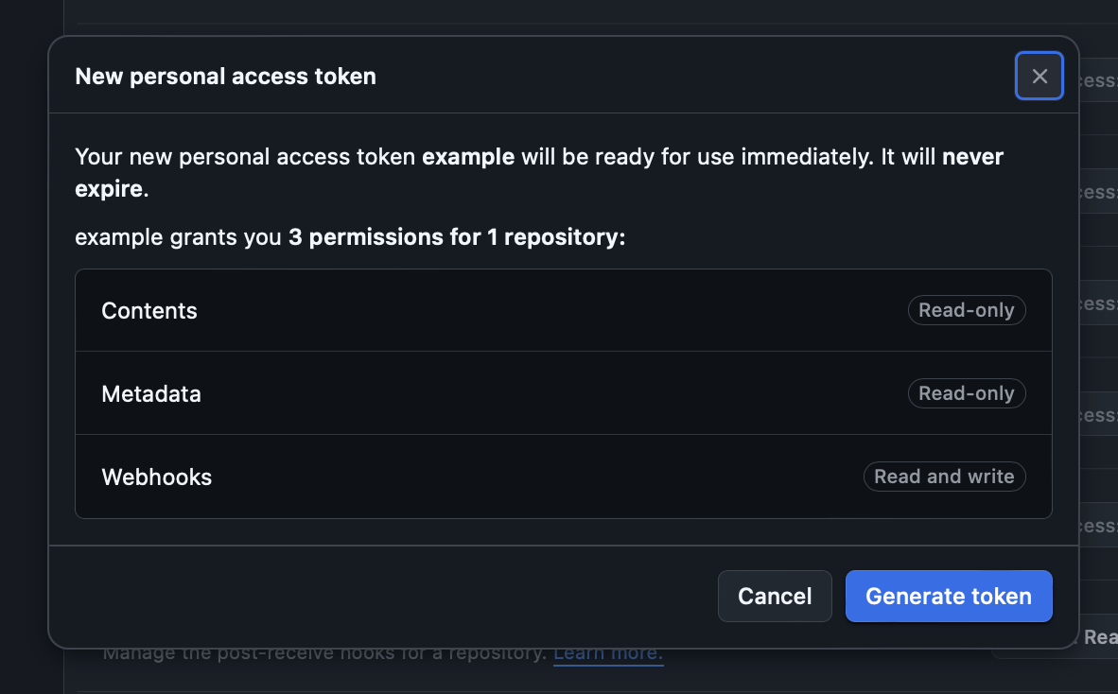This screenshot has width=1118, height=694.
Task: Click the dimmed left sidebar strip outside dialog
Action: tap(31, 347)
